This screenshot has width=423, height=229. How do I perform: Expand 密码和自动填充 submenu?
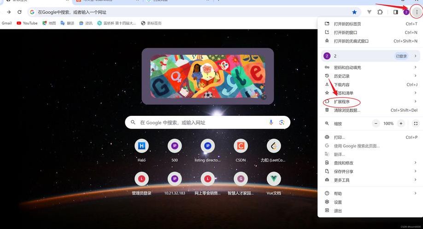(371, 67)
